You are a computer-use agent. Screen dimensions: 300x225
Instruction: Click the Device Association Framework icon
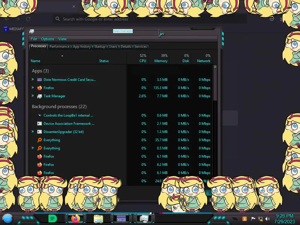tap(40, 124)
